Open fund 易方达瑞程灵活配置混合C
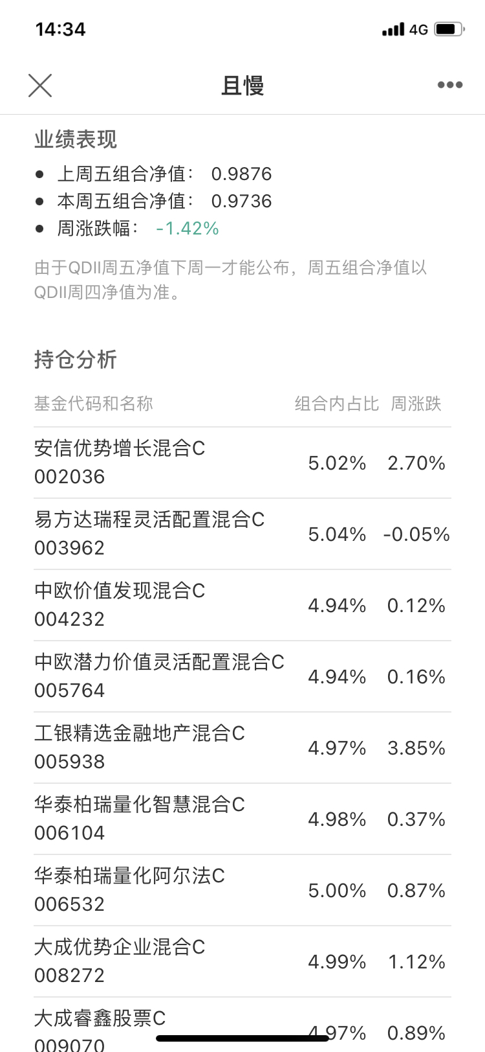This screenshot has height=1052, width=485. point(149,520)
